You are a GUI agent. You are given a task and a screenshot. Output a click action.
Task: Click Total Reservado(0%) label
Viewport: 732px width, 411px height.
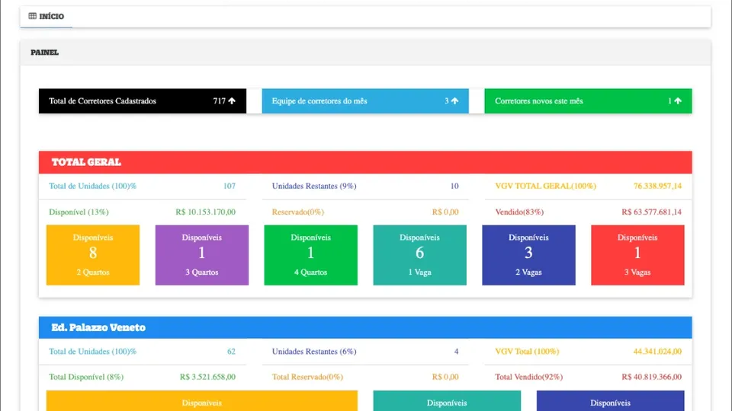pos(307,377)
